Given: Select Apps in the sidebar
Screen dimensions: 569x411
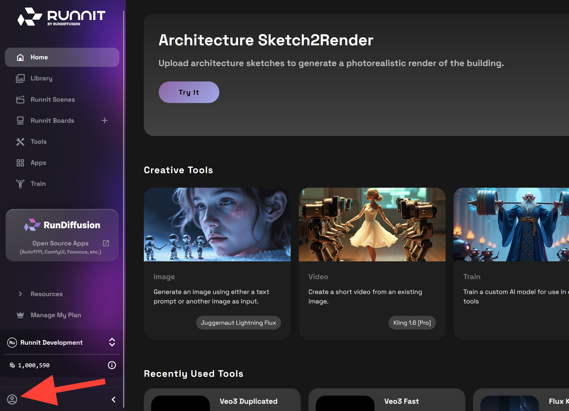Looking at the screenshot, I should click(62, 163).
